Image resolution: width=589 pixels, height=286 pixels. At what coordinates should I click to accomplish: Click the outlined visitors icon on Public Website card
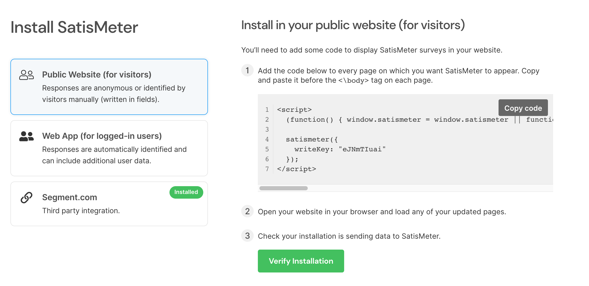point(27,75)
